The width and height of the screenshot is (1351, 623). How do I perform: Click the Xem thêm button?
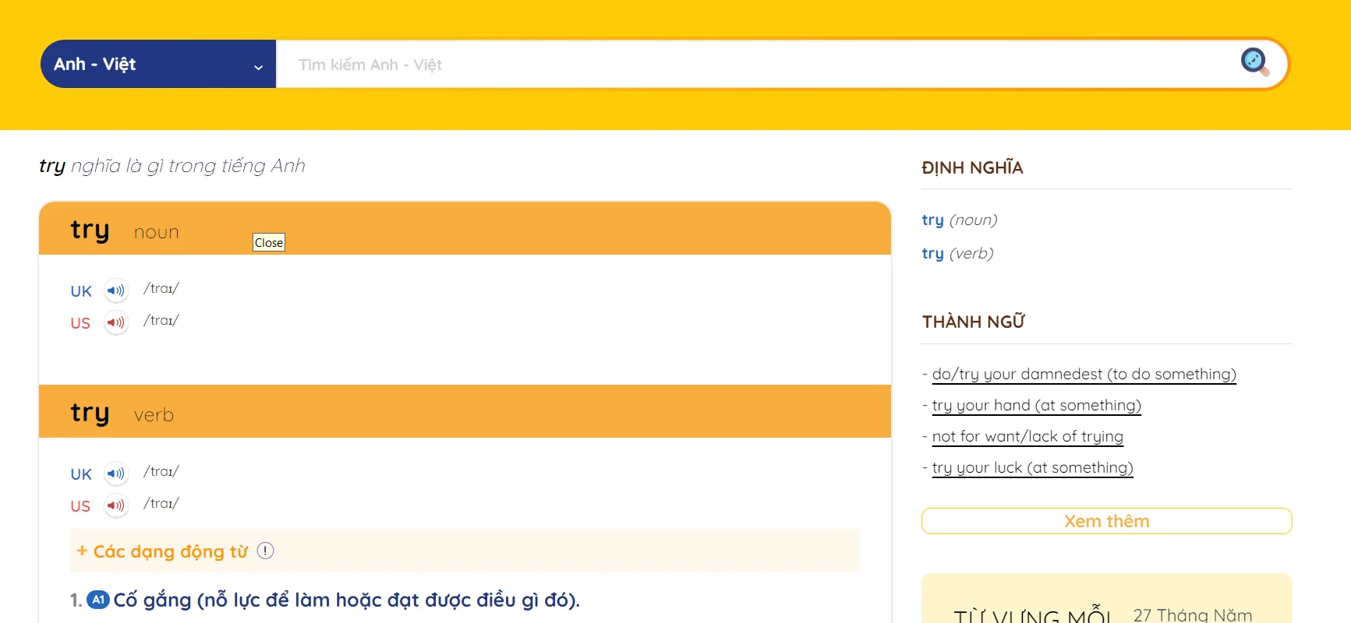point(1106,521)
